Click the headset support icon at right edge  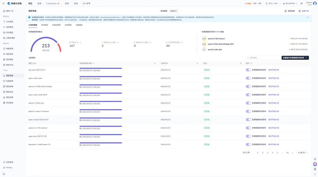coord(315,159)
